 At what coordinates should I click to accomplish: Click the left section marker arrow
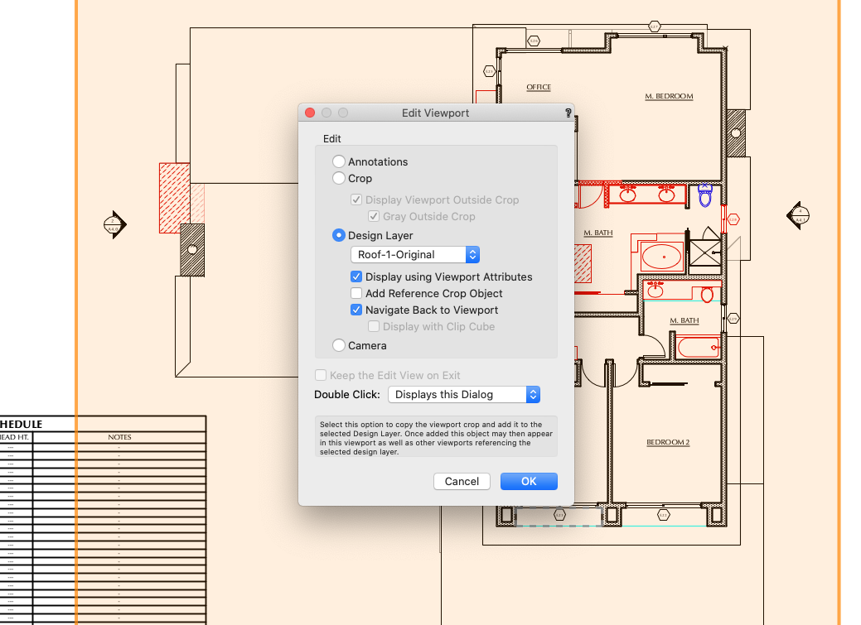pyautogui.click(x=115, y=224)
